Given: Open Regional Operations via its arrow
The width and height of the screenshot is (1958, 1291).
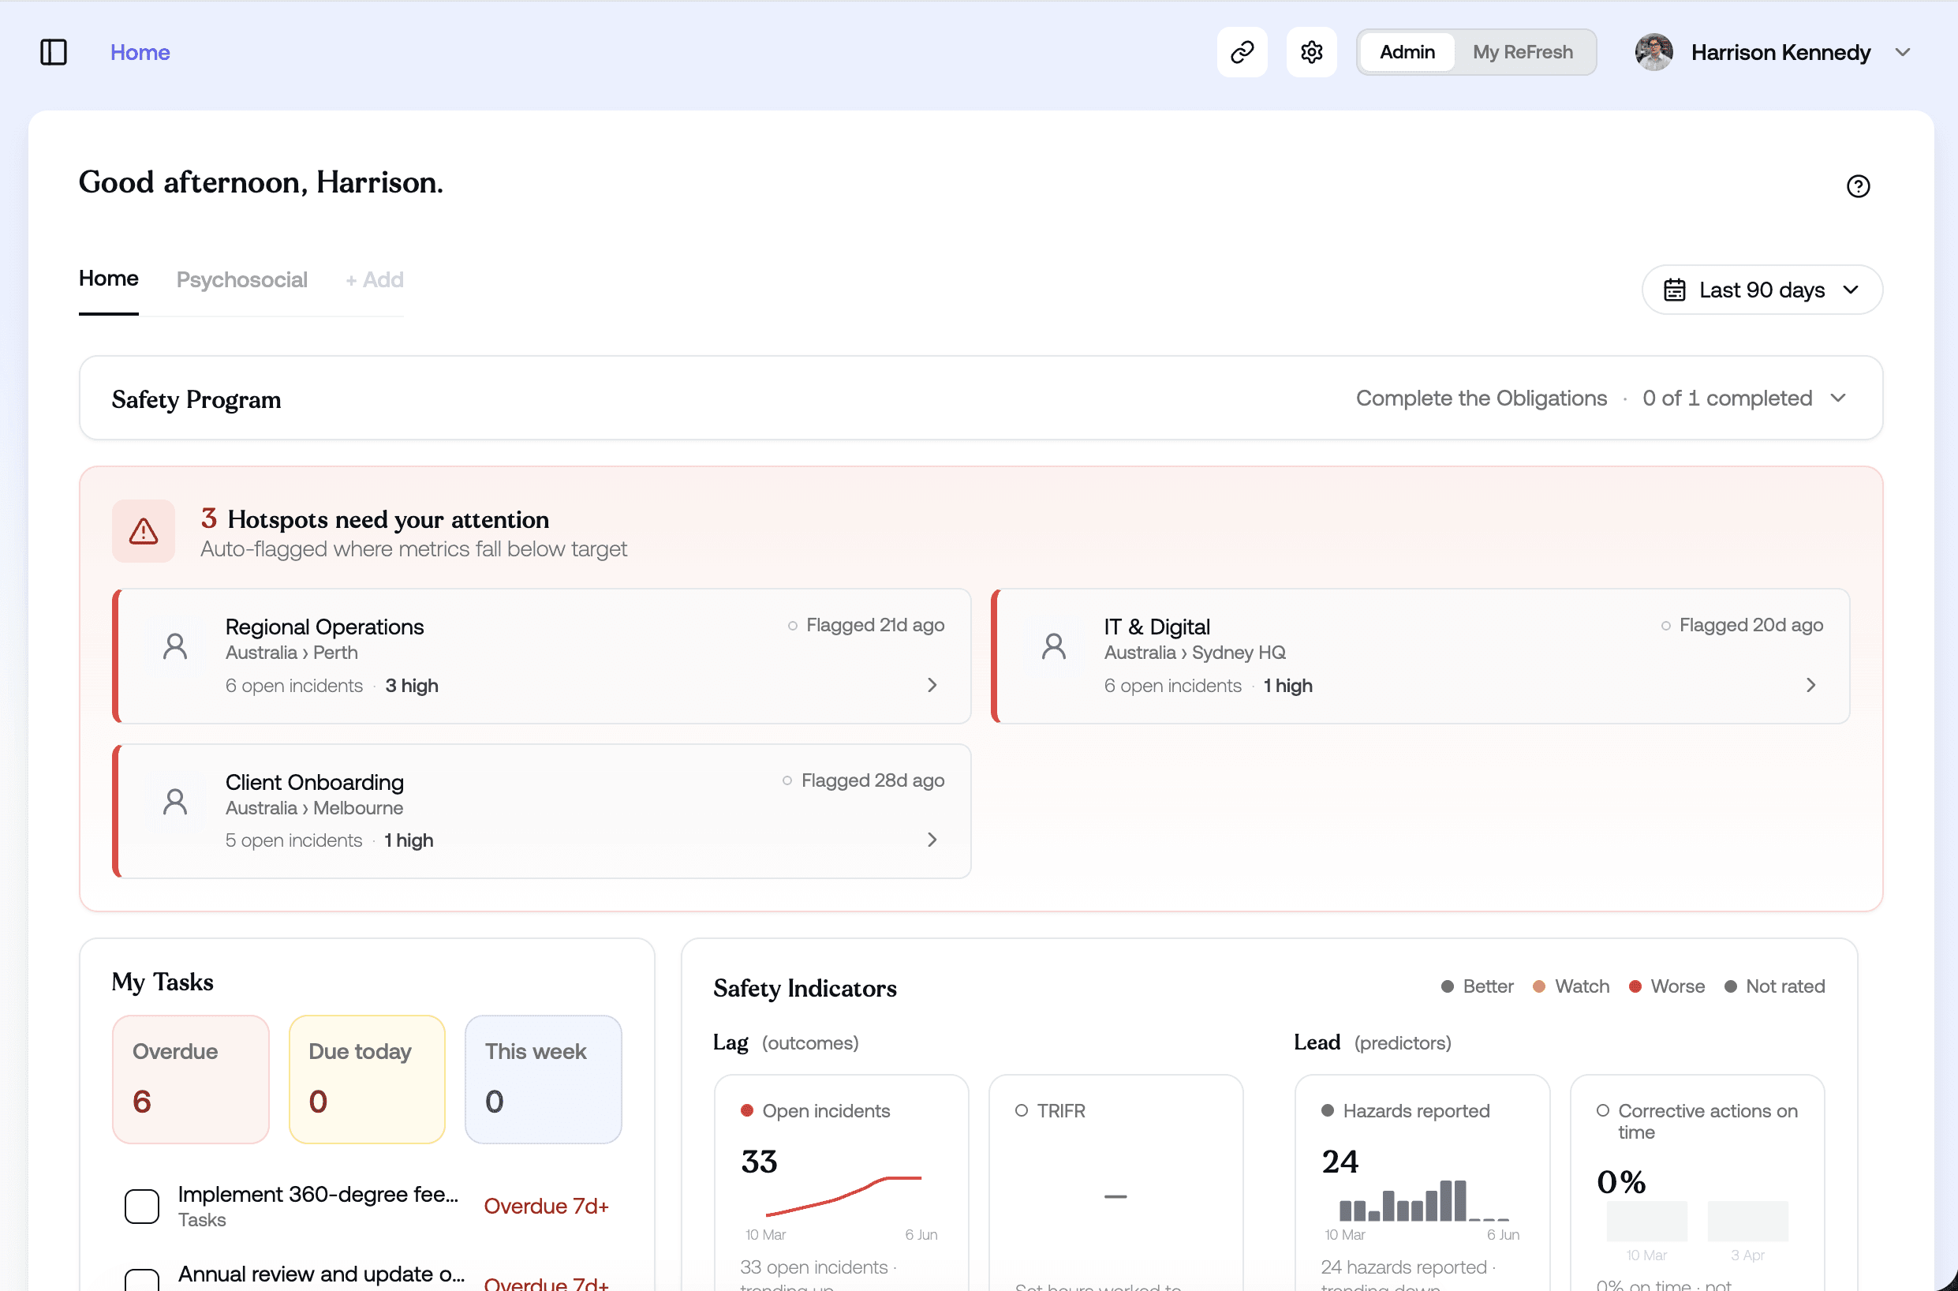Looking at the screenshot, I should [x=932, y=685].
